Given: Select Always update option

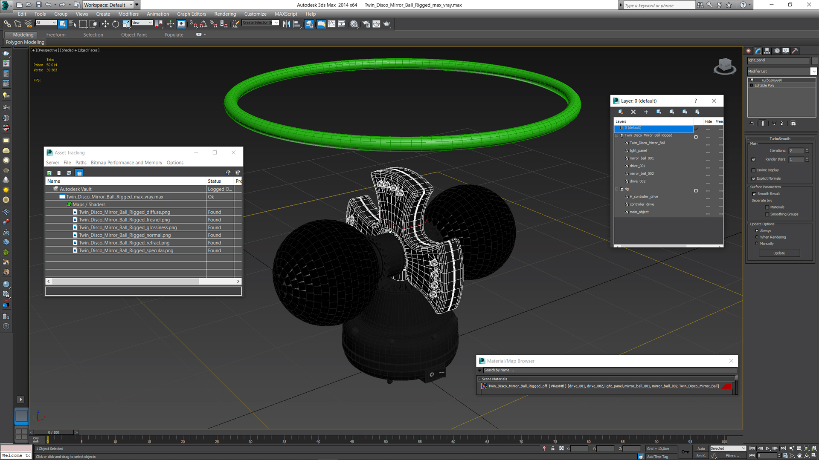Looking at the screenshot, I should point(757,231).
